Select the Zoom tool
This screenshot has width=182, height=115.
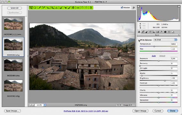tap(31, 8)
